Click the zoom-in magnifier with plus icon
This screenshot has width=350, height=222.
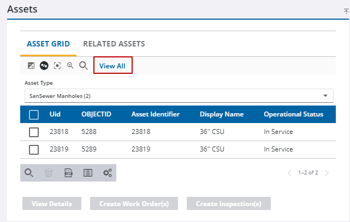point(70,66)
